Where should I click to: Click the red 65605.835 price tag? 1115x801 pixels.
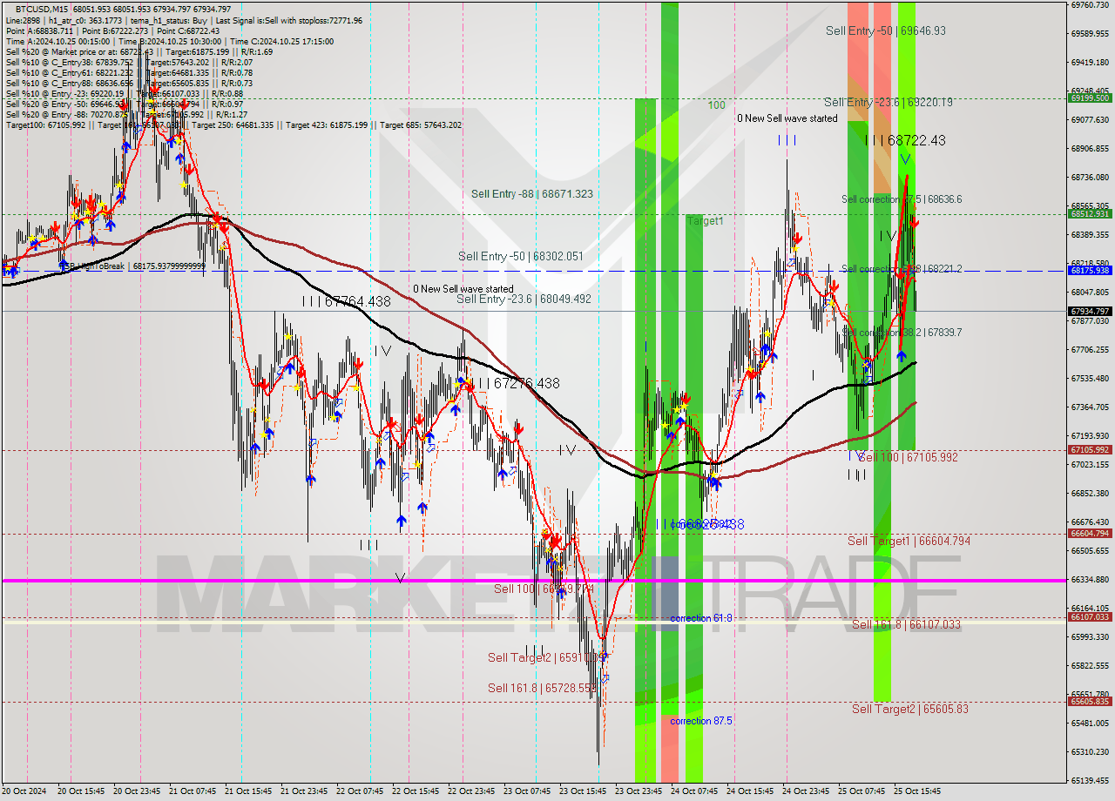[x=1090, y=702]
